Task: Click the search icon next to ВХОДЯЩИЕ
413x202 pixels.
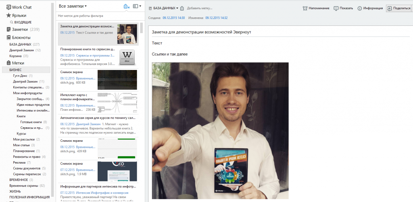Action: pyautogui.click(x=12, y=22)
